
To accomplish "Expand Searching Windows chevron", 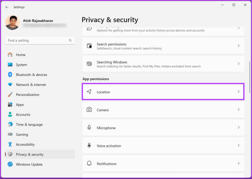I will (x=239, y=64).
